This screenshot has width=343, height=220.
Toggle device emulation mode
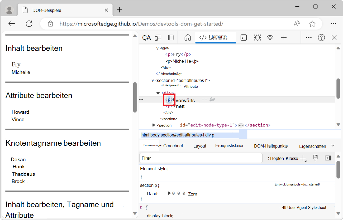pos(158,38)
